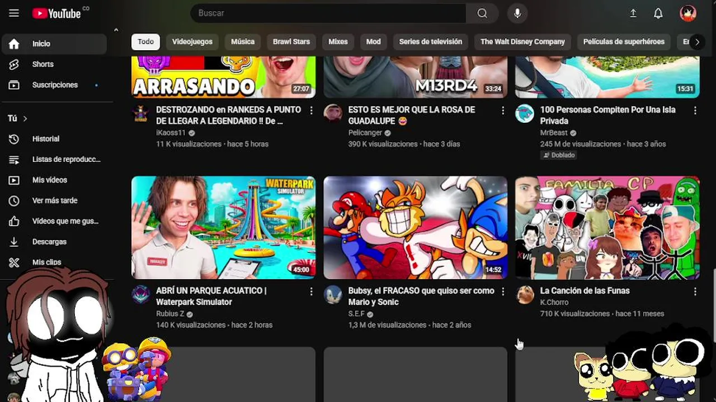Open options for DESTROZANDO en RANKEDS video

click(x=311, y=111)
